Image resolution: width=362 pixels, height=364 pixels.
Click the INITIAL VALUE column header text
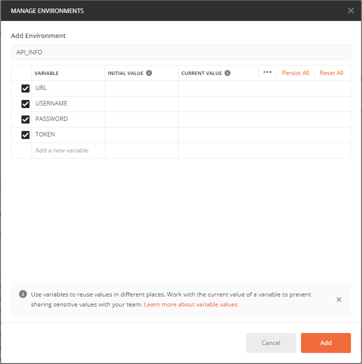coord(125,73)
